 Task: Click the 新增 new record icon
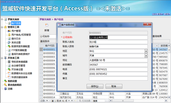pos(47,25)
